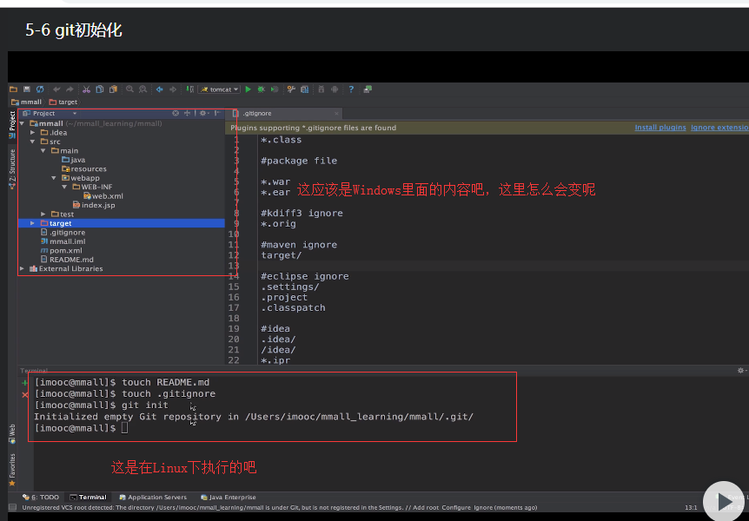This screenshot has height=521, width=749.
Task: Open the Application Servers tab
Action: click(x=153, y=498)
